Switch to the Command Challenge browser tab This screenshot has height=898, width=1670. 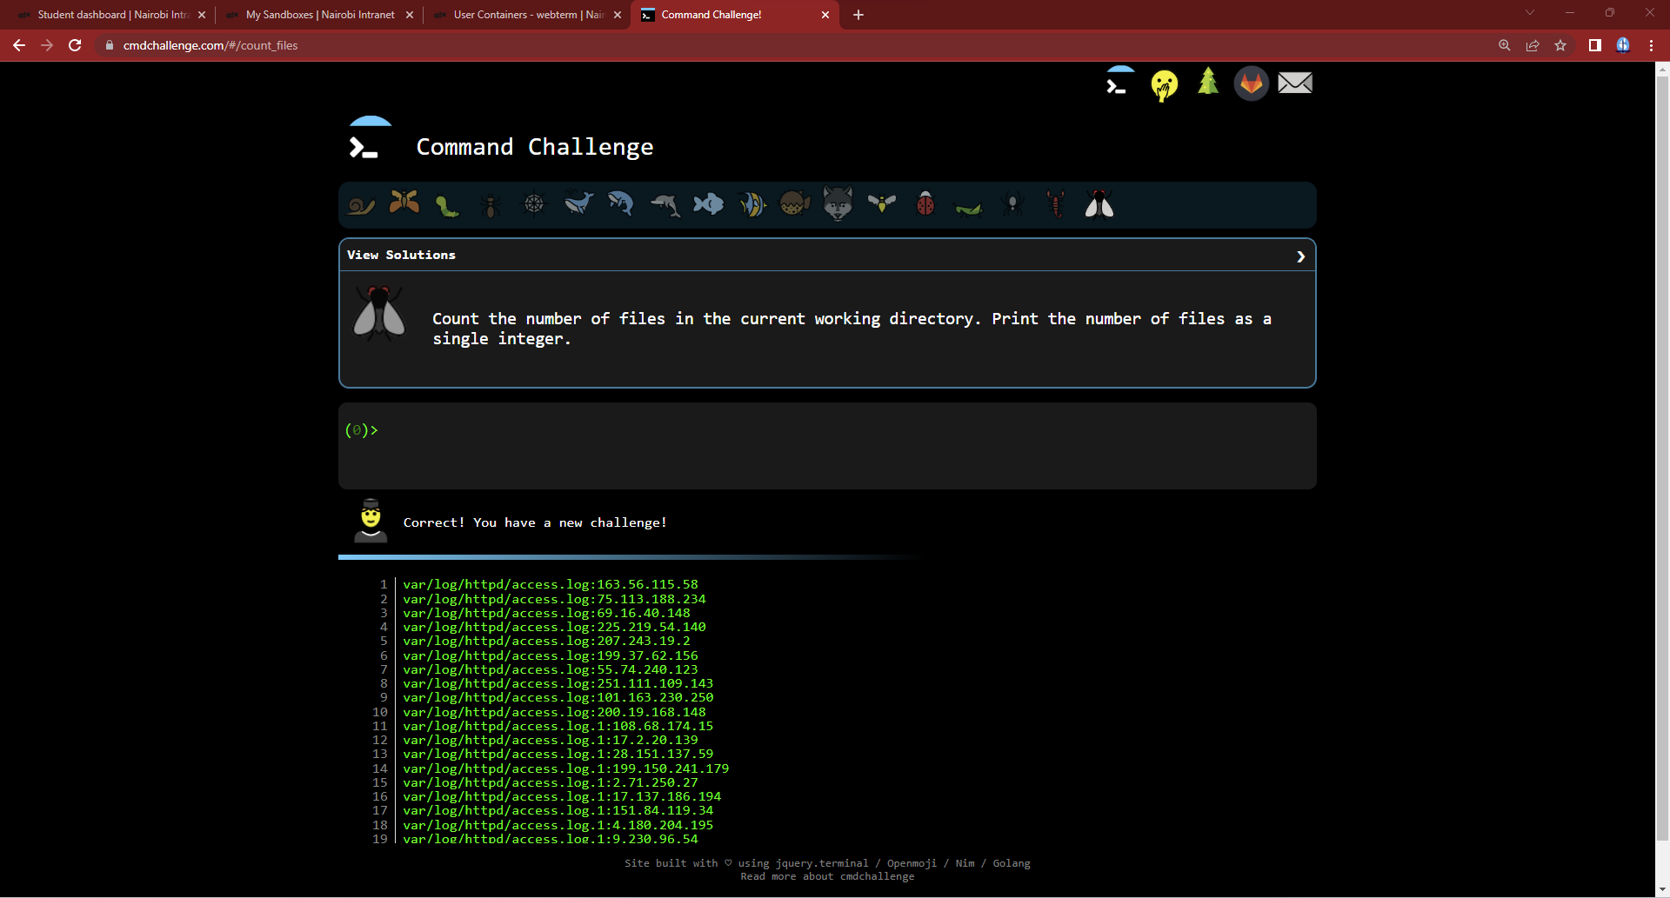[x=735, y=15]
